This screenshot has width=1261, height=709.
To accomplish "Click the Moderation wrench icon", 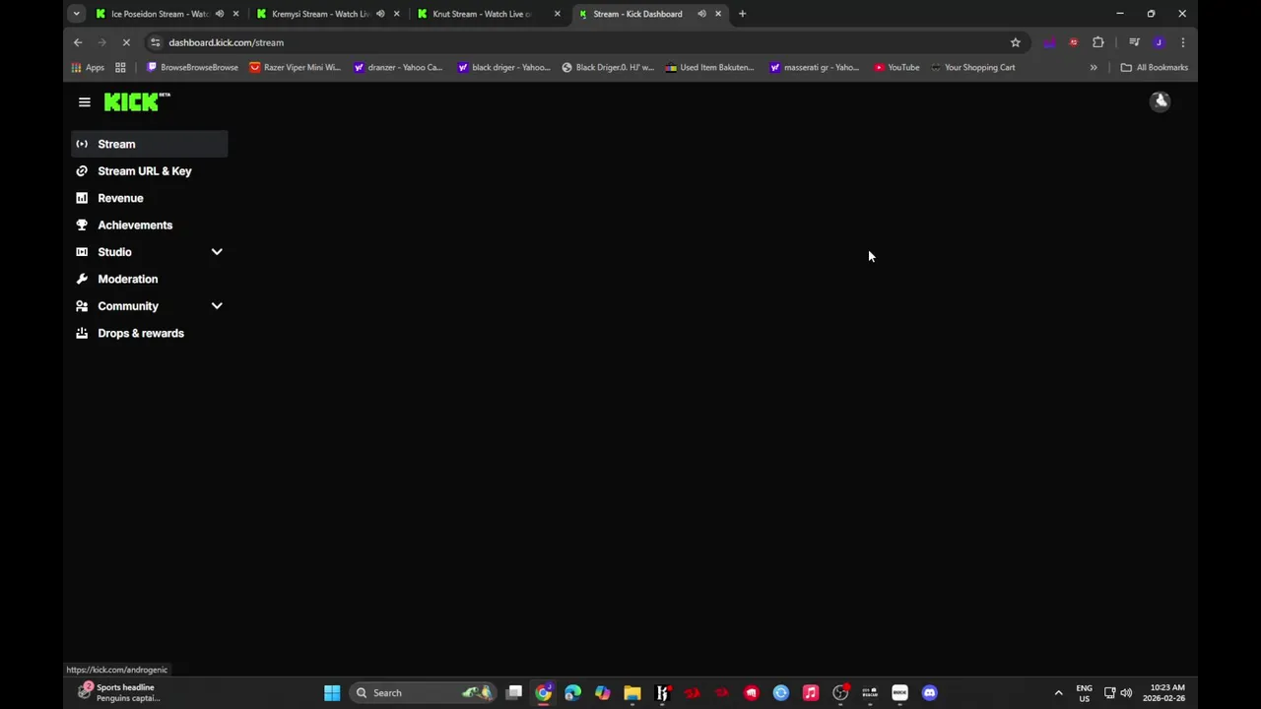I will [x=82, y=280].
